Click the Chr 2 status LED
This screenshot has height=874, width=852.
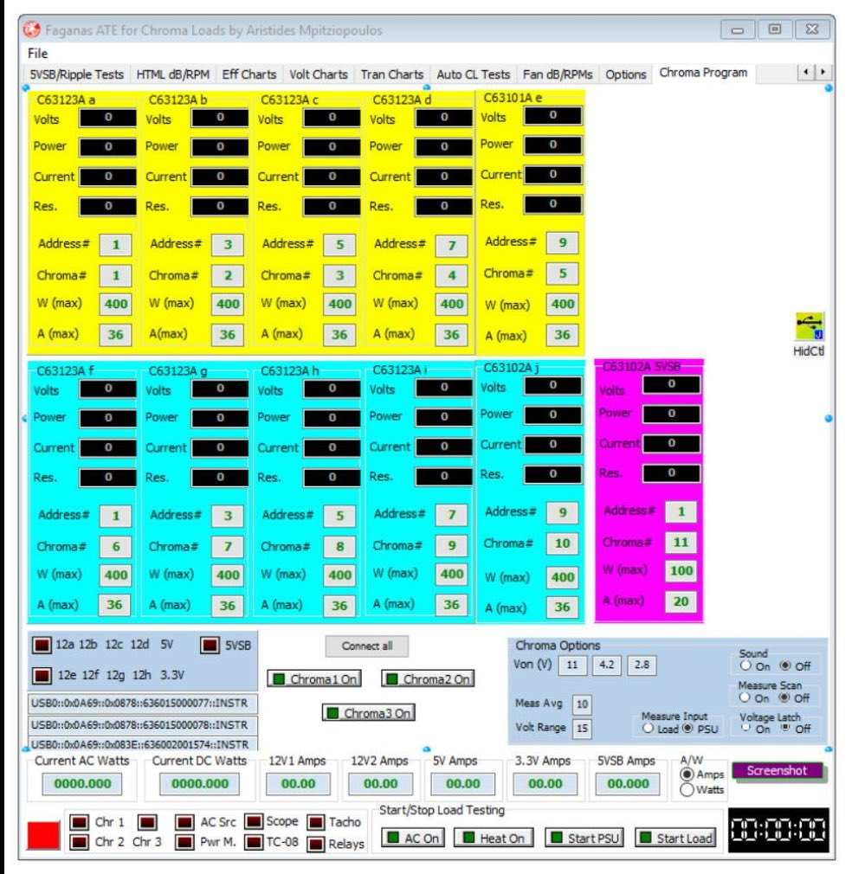79,842
